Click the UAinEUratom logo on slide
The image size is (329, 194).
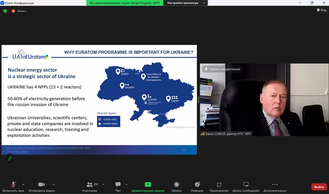(x=30, y=54)
